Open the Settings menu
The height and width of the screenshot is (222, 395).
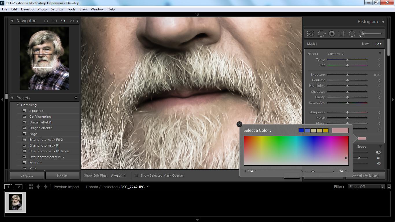tap(57, 9)
